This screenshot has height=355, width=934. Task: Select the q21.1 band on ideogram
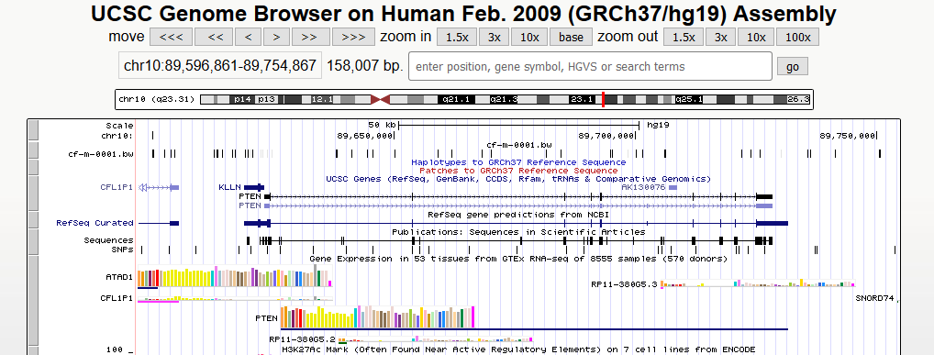456,99
